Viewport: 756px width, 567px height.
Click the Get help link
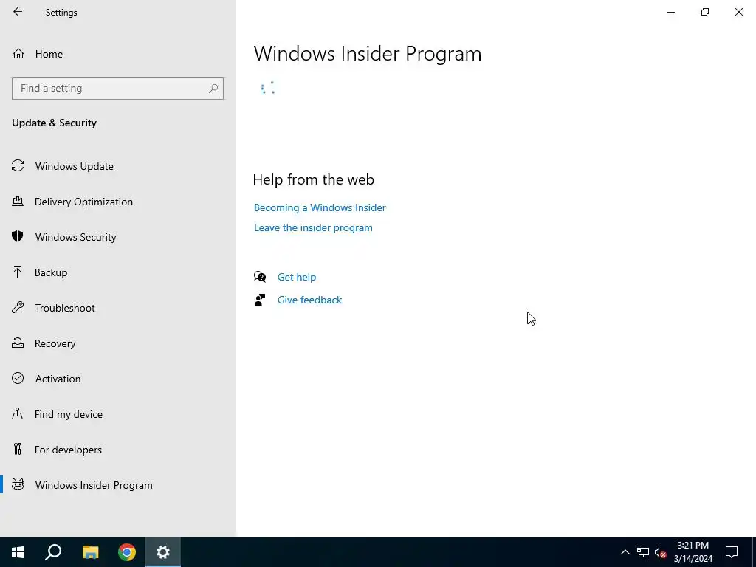coord(297,278)
